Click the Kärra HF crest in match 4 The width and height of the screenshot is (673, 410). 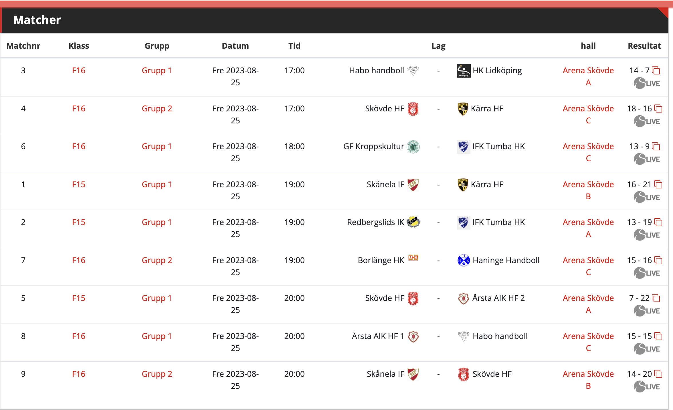coord(463,109)
